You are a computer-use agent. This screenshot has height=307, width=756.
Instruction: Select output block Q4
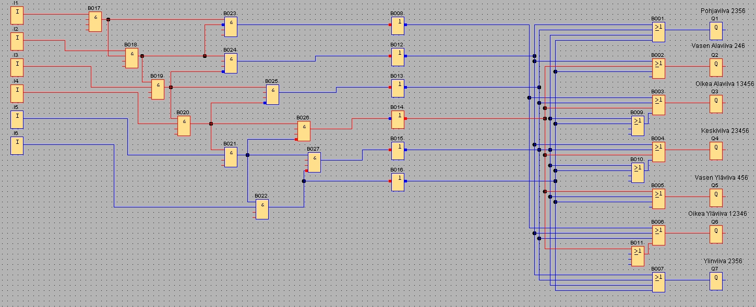click(716, 151)
